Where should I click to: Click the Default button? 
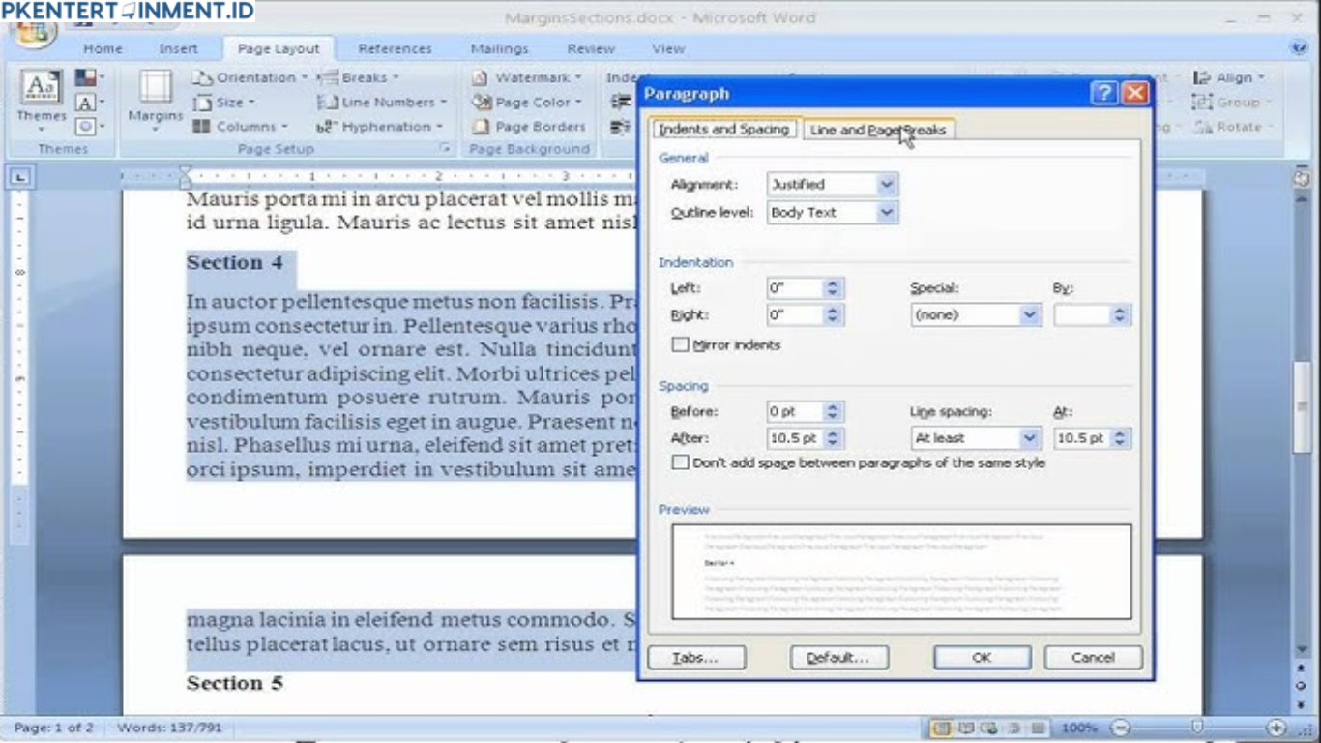pyautogui.click(x=838, y=657)
